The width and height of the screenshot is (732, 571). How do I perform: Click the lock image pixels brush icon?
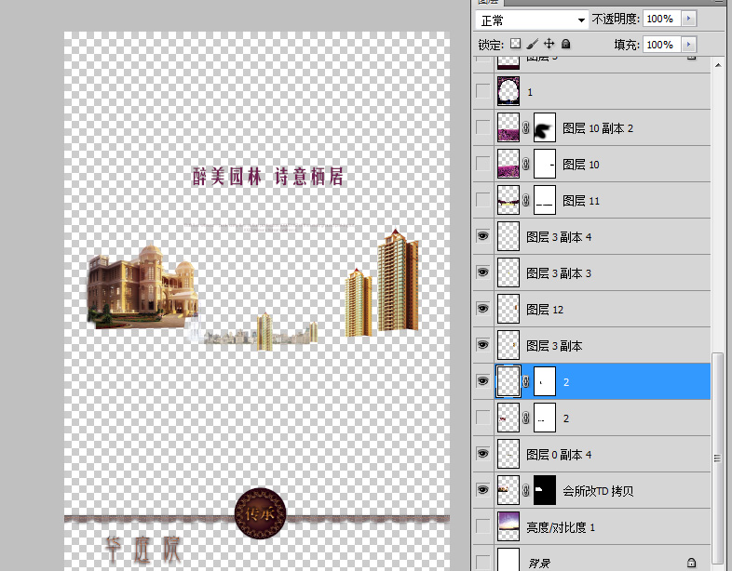(x=532, y=44)
